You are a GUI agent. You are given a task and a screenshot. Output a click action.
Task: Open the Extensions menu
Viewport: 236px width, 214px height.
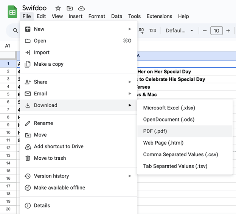coord(159,16)
